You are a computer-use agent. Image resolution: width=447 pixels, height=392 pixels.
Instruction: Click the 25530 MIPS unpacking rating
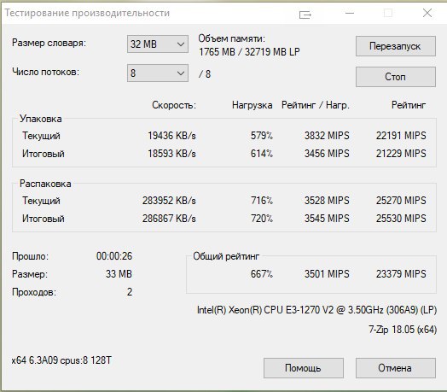click(x=401, y=219)
